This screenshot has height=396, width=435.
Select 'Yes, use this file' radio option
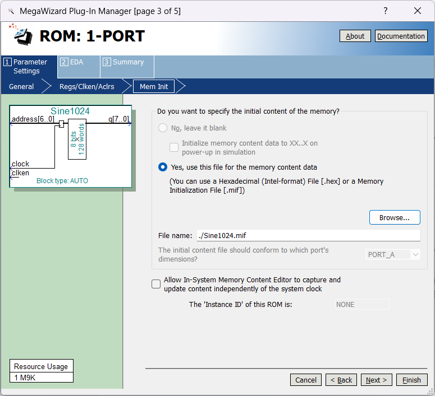pyautogui.click(x=163, y=167)
